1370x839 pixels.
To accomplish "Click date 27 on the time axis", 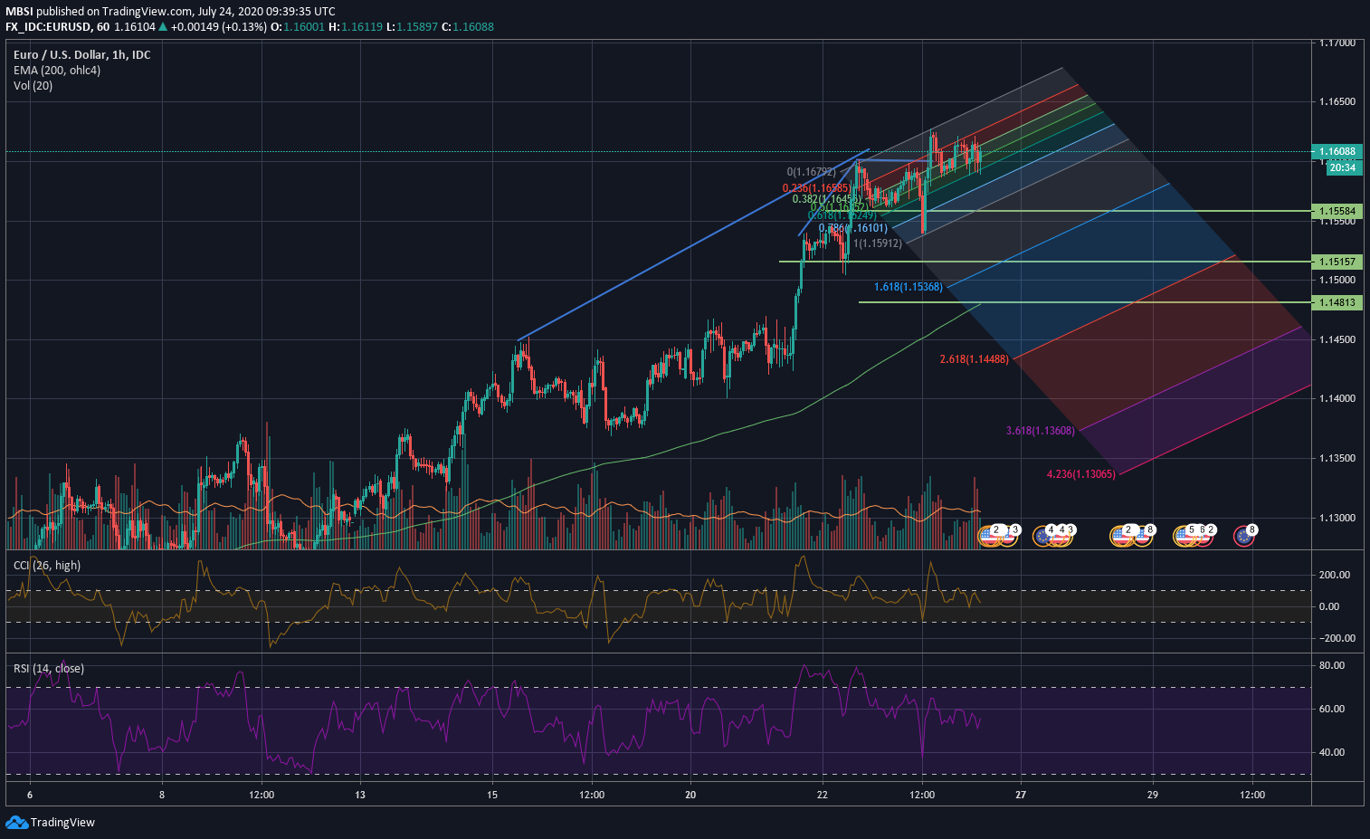I will pyautogui.click(x=1021, y=795).
